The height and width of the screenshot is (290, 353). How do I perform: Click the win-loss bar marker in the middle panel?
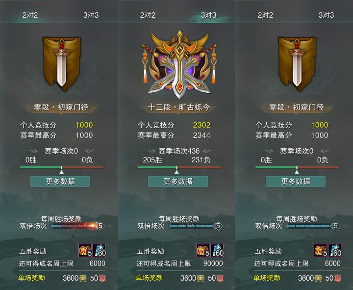click(x=176, y=172)
